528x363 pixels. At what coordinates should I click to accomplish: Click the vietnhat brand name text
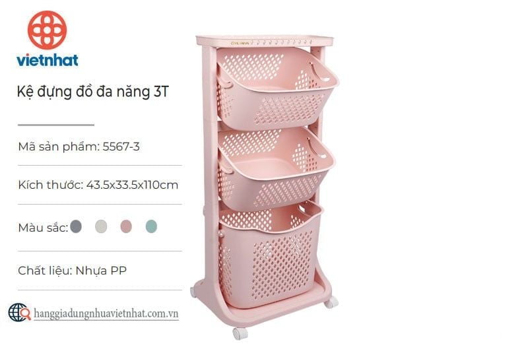(47, 60)
